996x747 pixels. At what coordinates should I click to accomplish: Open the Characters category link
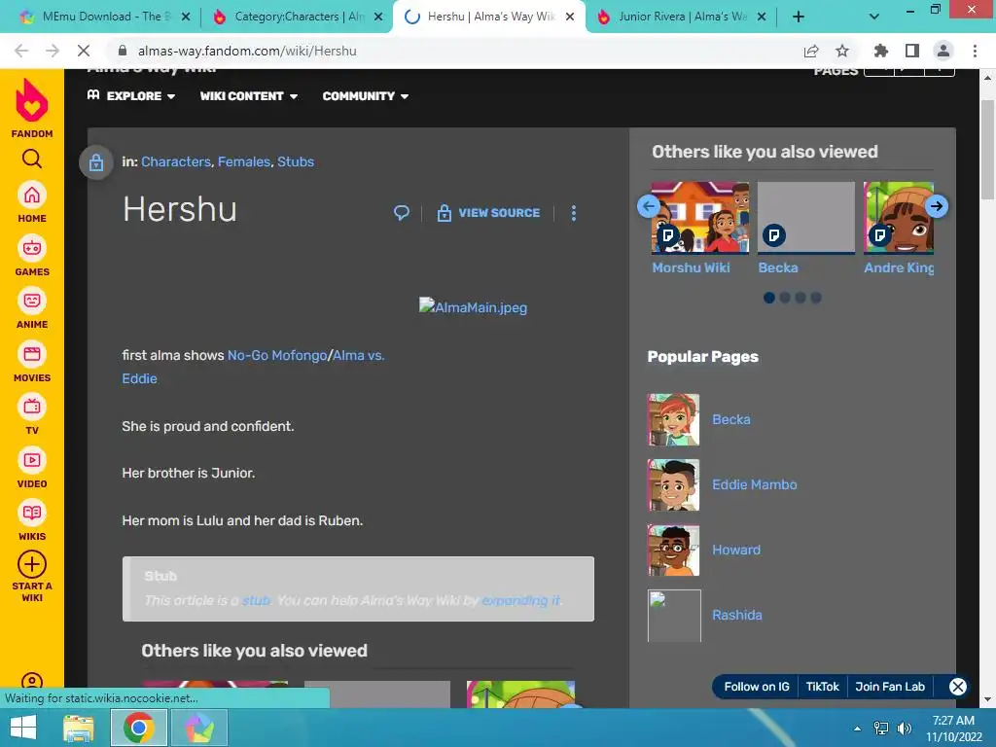(x=176, y=162)
